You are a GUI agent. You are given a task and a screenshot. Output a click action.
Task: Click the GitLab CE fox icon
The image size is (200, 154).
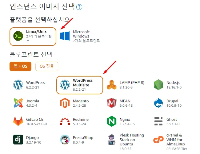[x=18, y=121]
